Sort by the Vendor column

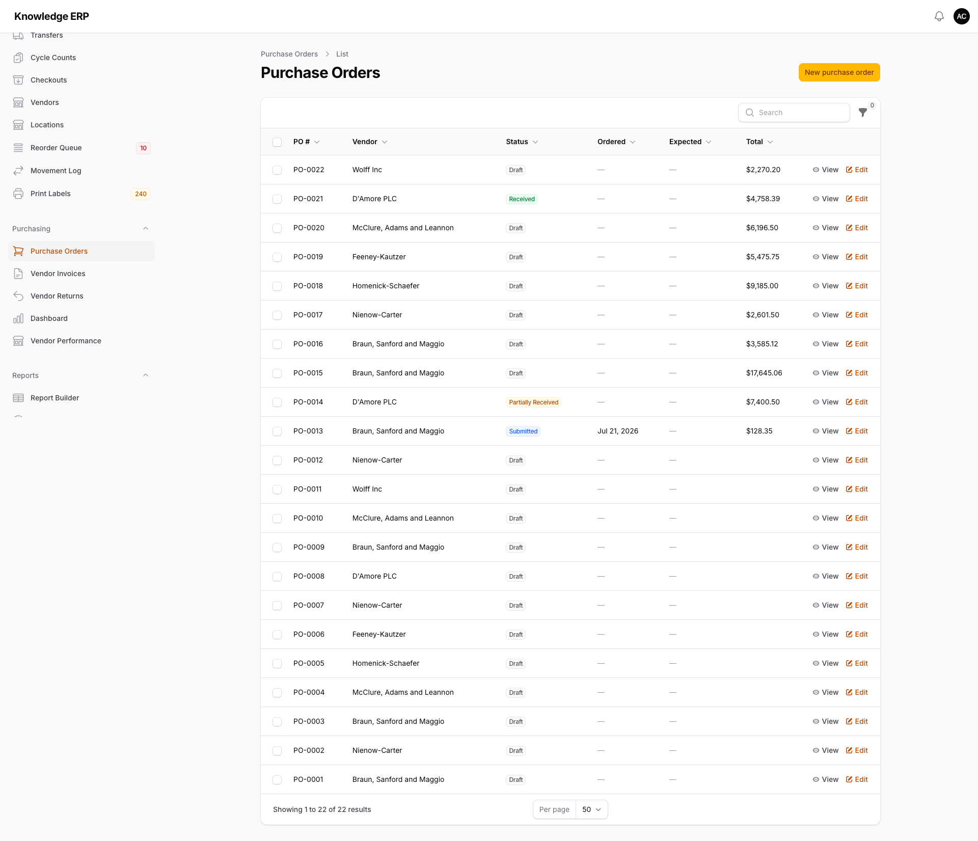click(x=370, y=142)
